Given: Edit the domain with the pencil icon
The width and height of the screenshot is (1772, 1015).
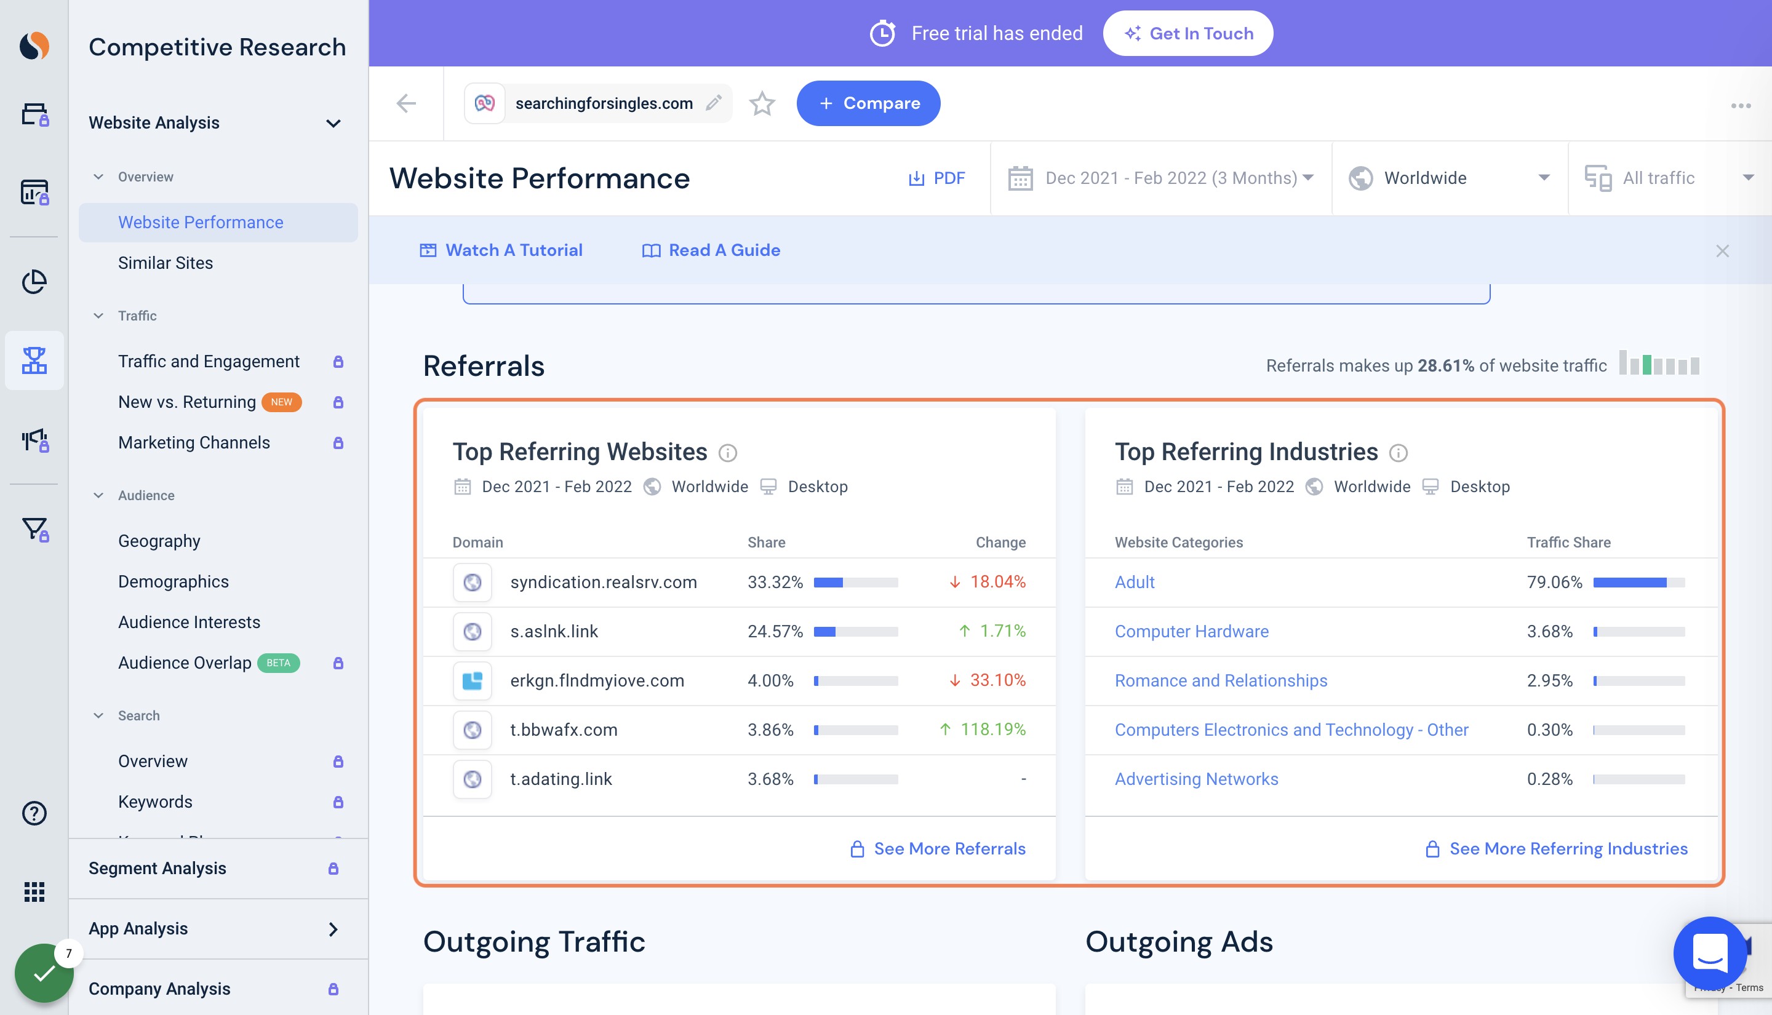Looking at the screenshot, I should point(713,103).
